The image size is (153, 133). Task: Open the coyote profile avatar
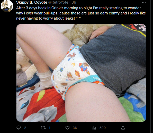pos(7,6)
